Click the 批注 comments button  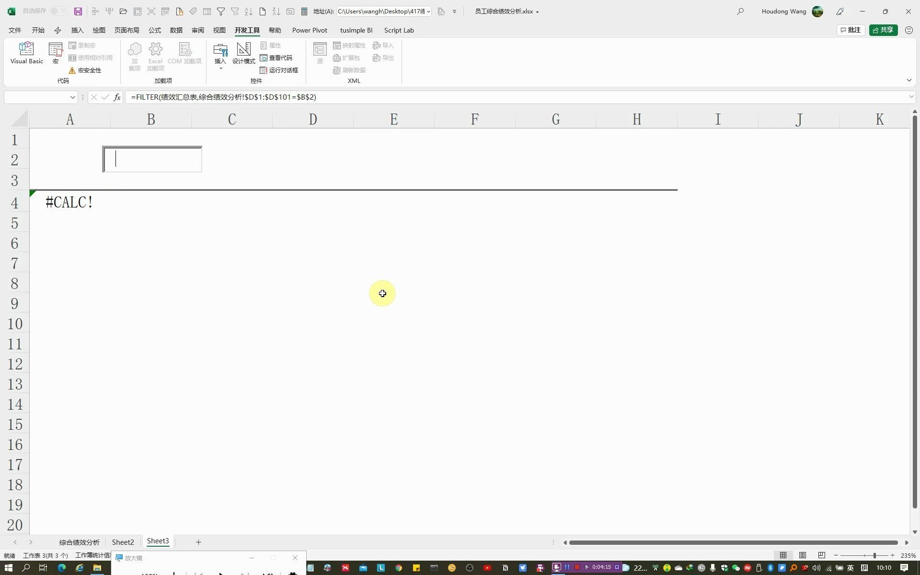click(851, 30)
